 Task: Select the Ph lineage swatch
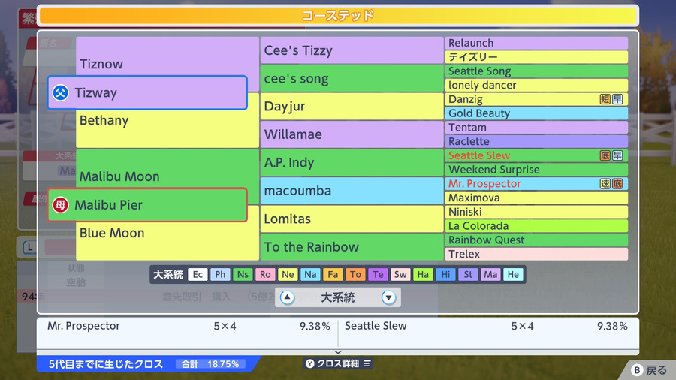pos(220,274)
